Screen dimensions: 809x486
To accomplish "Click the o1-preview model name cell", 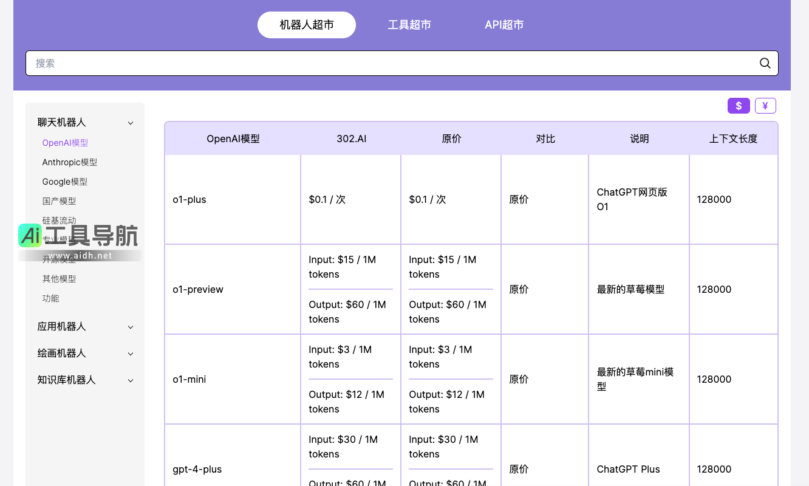I will (198, 290).
